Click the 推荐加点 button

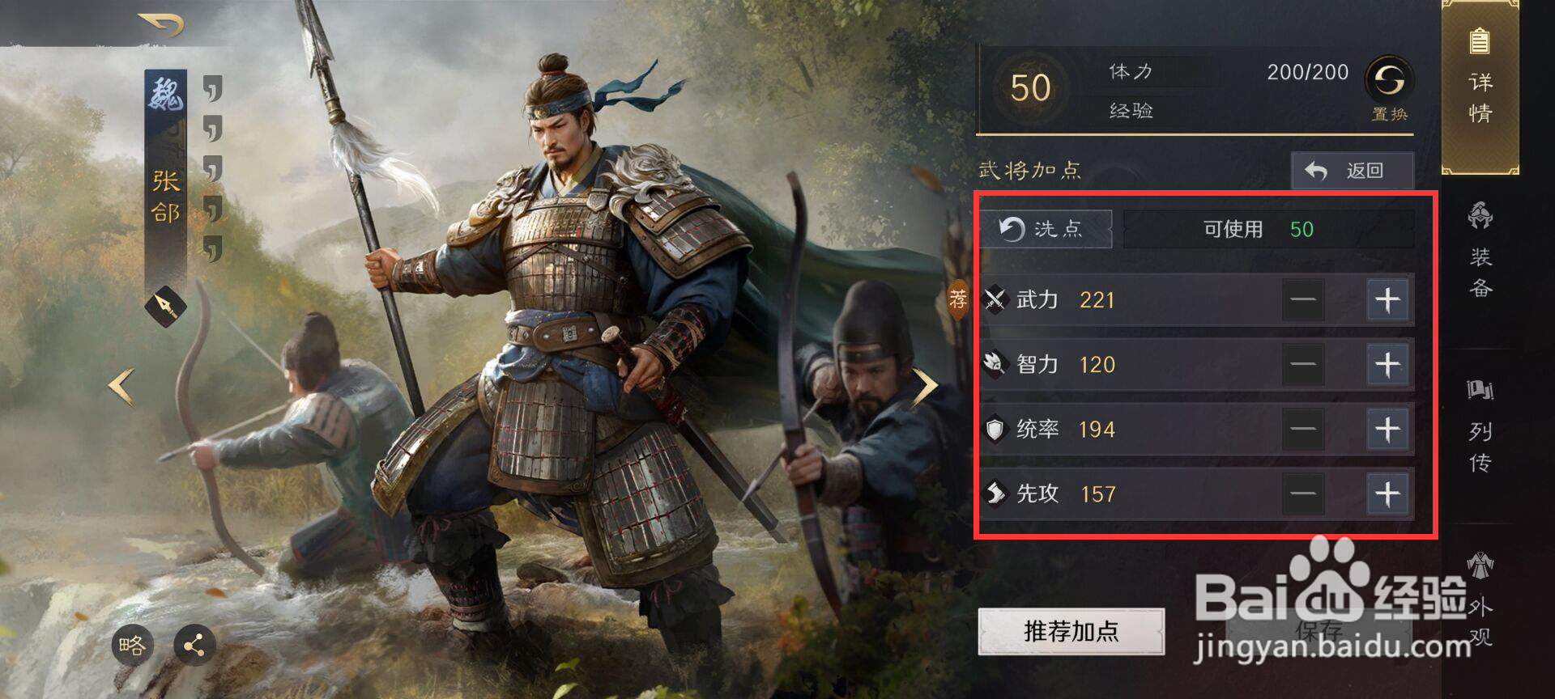pyautogui.click(x=1071, y=632)
